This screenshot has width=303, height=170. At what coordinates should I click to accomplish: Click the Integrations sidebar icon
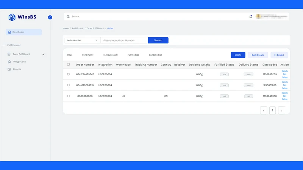(x=9, y=62)
